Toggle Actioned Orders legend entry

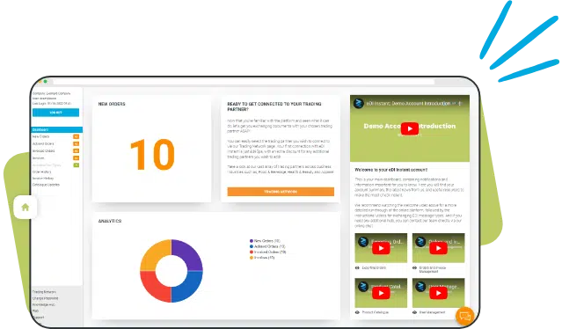(x=267, y=246)
